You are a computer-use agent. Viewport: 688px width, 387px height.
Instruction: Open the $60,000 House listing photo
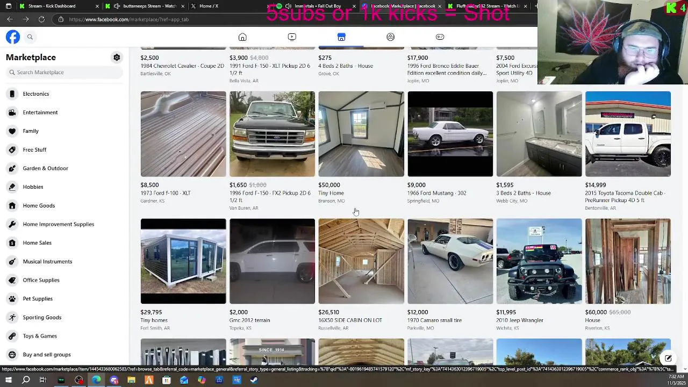[x=628, y=261]
